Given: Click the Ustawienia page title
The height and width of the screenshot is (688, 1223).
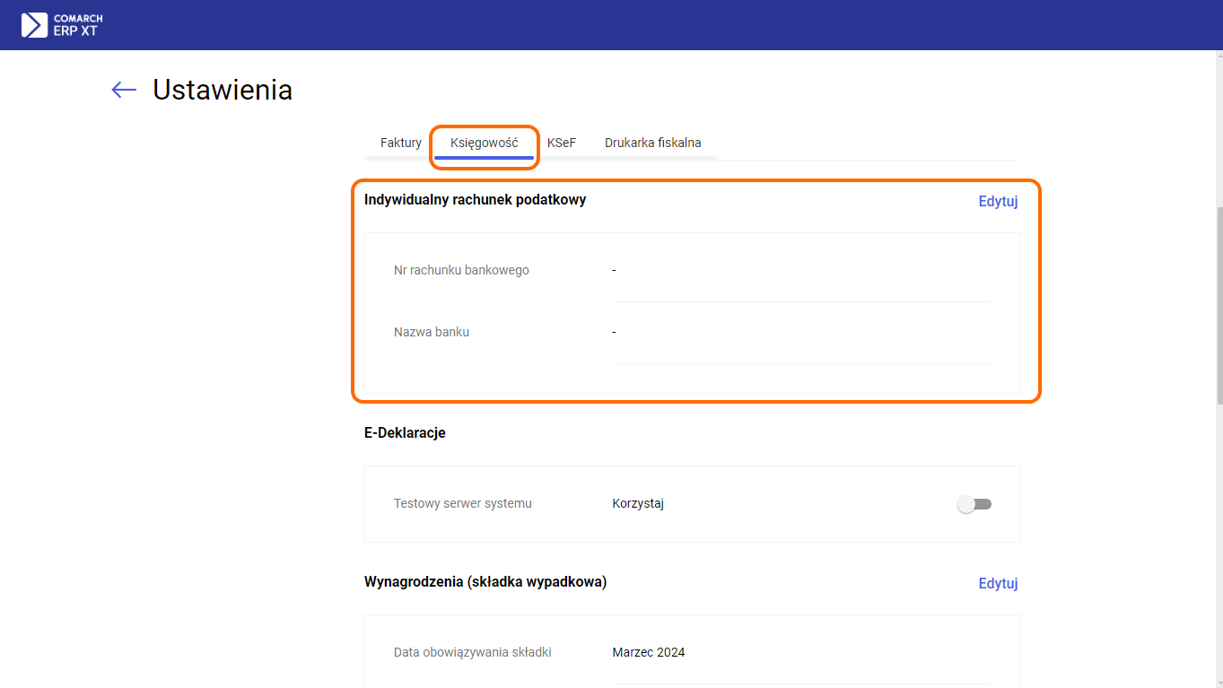Looking at the screenshot, I should click(x=223, y=90).
